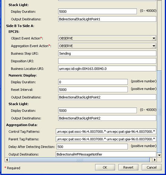Open the Object Event Action dropdown
166x175 pixels.
tap(107, 38)
